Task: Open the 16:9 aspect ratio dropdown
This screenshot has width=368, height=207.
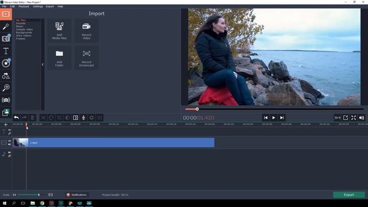Action: (338, 118)
